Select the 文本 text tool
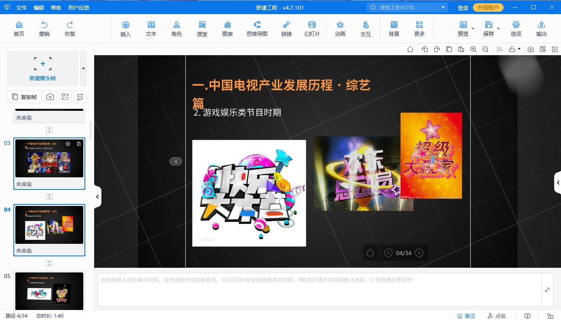This screenshot has height=320, width=561. [151, 29]
